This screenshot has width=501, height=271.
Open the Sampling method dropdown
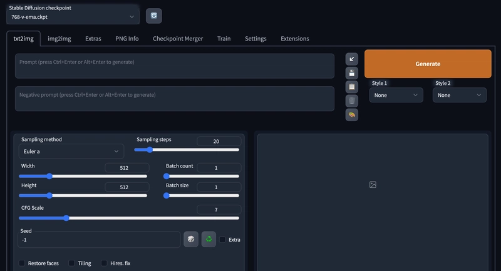71,151
